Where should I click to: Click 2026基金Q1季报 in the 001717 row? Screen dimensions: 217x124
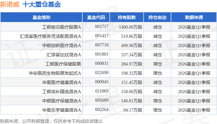(194, 27)
